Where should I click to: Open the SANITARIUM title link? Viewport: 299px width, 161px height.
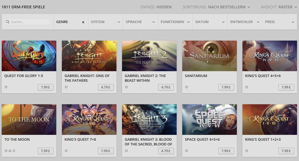tap(196, 76)
